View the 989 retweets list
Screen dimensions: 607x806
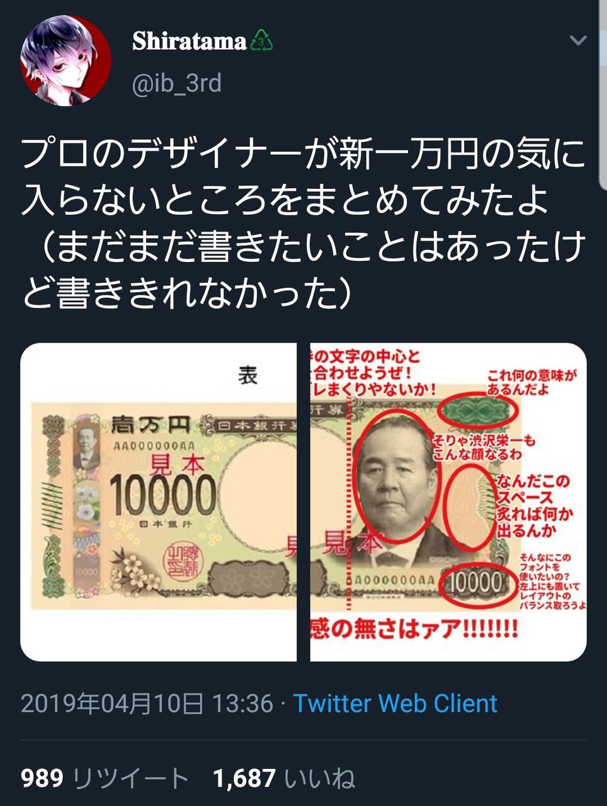coord(105,779)
